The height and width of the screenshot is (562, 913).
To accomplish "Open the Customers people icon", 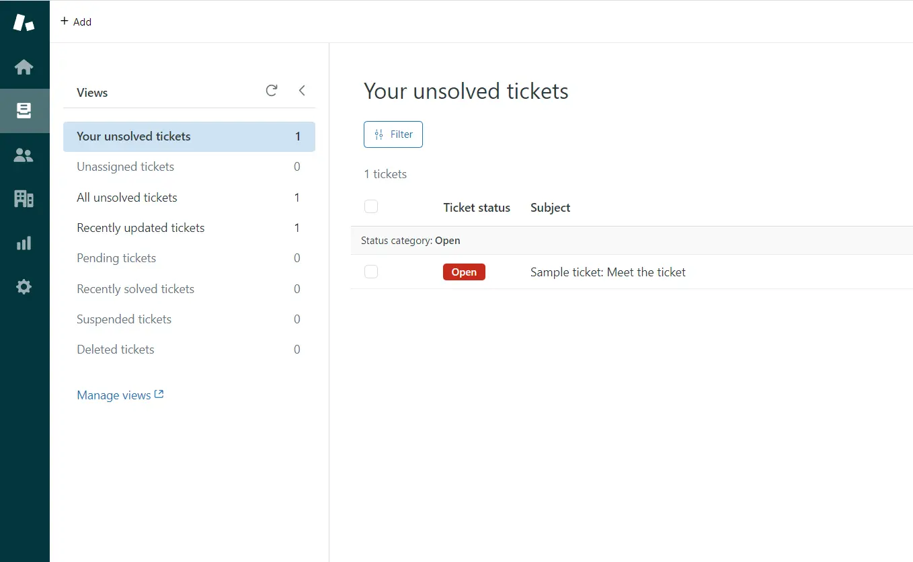I will 24,155.
